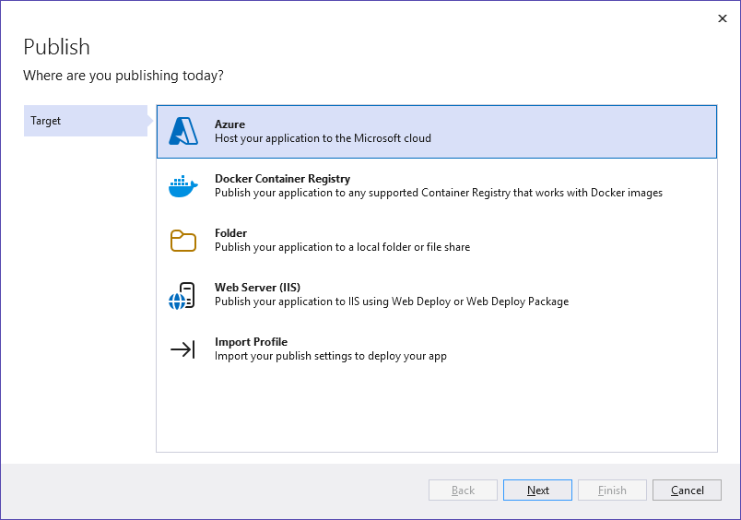Click 'Publish your application to a local folder' text
This screenshot has width=741, height=520.
[x=342, y=247]
